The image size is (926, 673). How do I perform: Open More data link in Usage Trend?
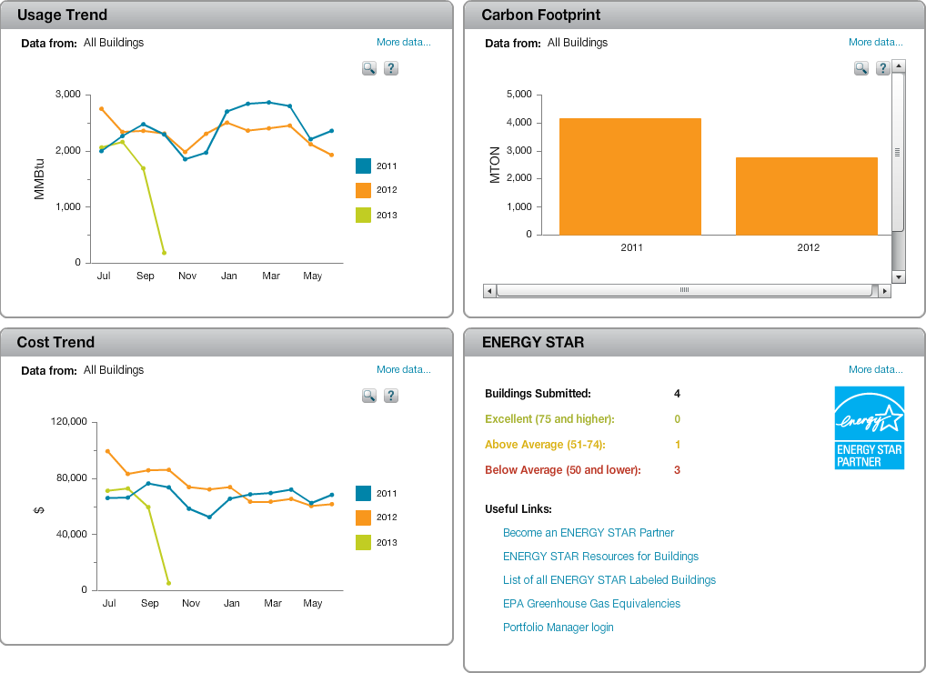pyautogui.click(x=404, y=42)
